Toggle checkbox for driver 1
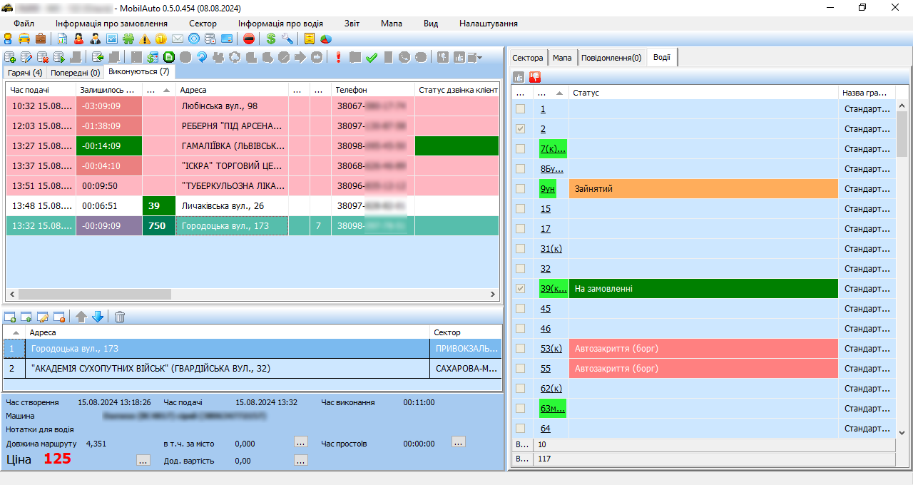Screen dimensions: 913x485 click(x=521, y=109)
